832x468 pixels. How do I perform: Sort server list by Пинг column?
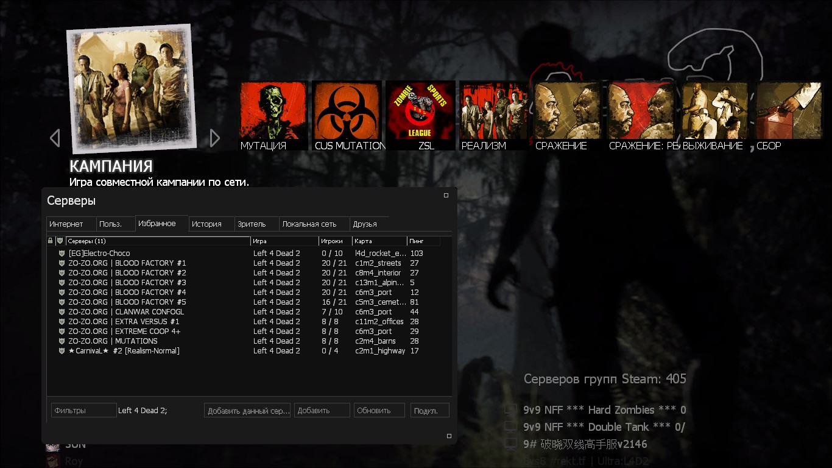(423, 241)
